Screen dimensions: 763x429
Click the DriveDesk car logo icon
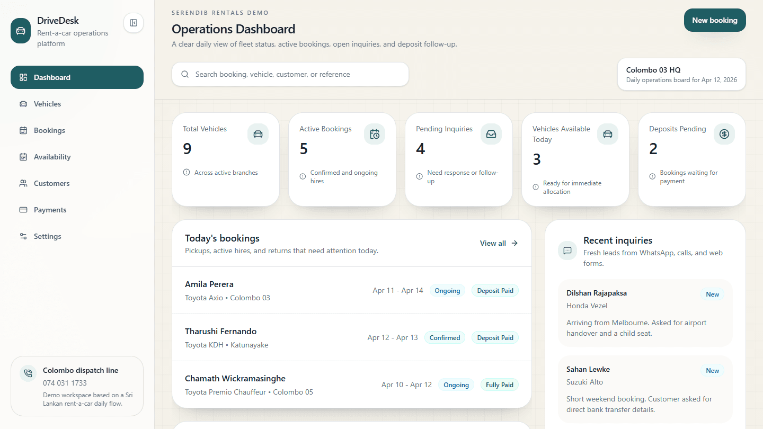click(21, 31)
